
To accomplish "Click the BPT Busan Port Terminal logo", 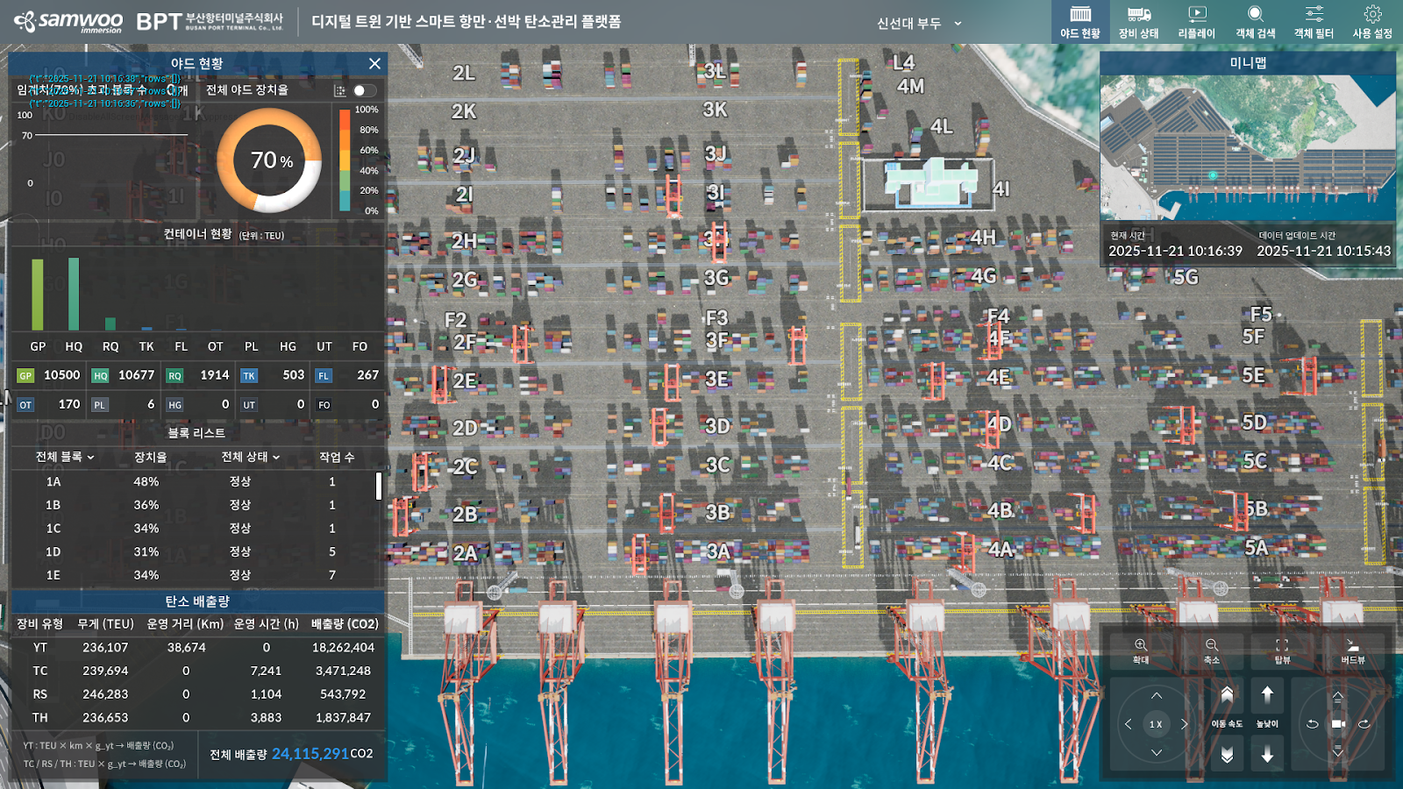I will coord(210,22).
